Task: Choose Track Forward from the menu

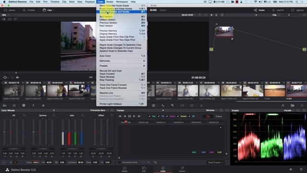Action: 121,74
